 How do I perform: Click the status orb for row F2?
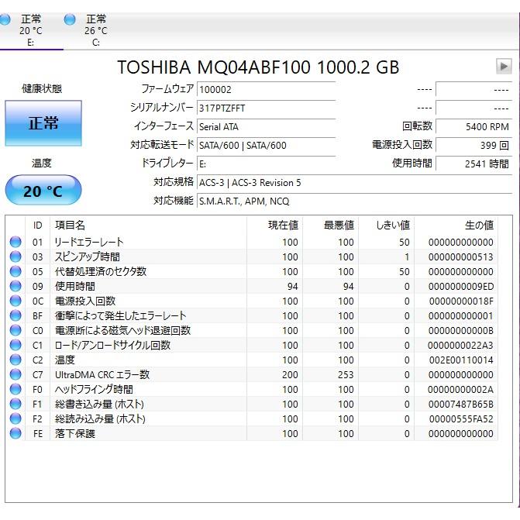(15, 418)
